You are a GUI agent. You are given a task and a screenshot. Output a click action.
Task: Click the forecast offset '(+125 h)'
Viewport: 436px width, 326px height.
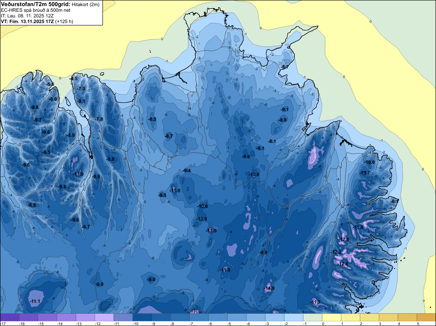pyautogui.click(x=64, y=21)
